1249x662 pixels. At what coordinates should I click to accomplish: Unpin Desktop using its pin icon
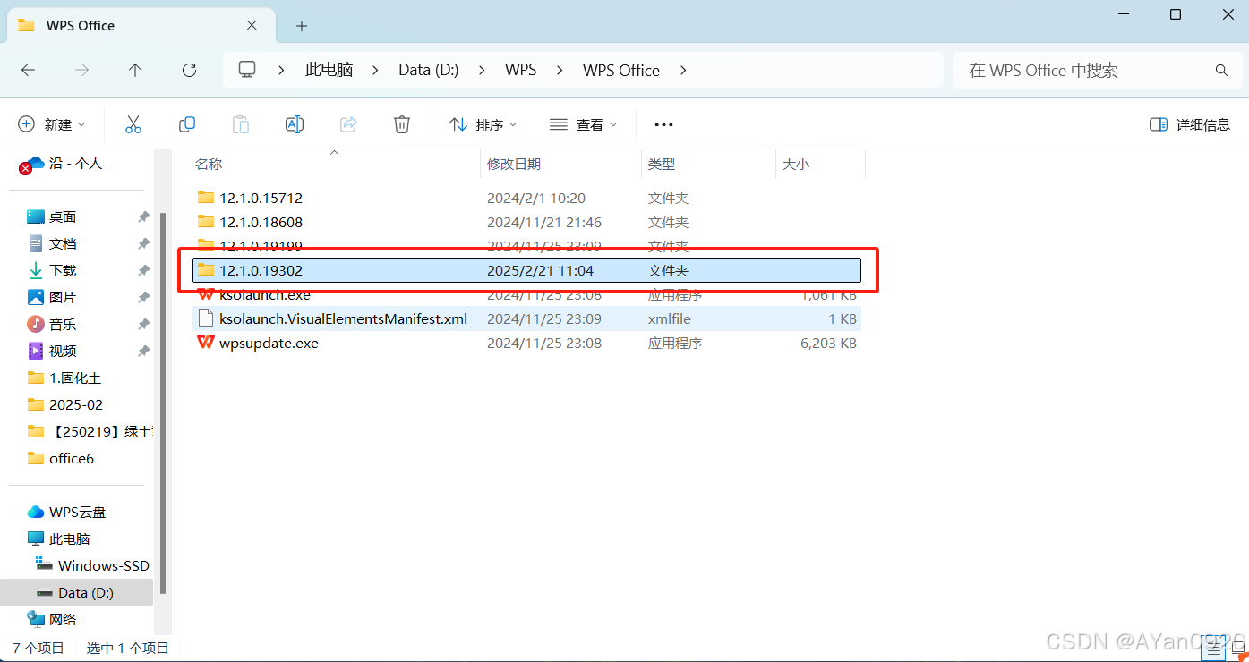pyautogui.click(x=143, y=216)
